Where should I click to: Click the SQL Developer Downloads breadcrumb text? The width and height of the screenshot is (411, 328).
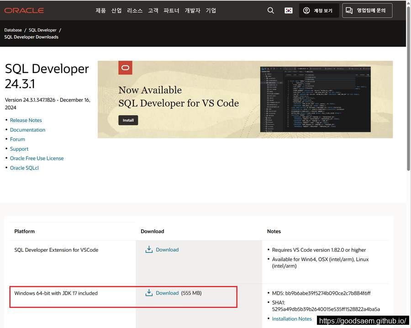click(31, 37)
